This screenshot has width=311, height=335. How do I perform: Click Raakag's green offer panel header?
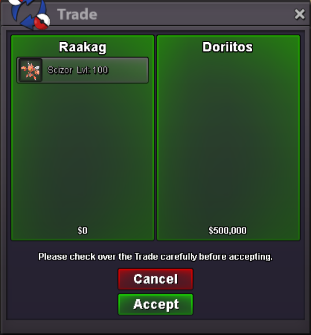point(83,47)
